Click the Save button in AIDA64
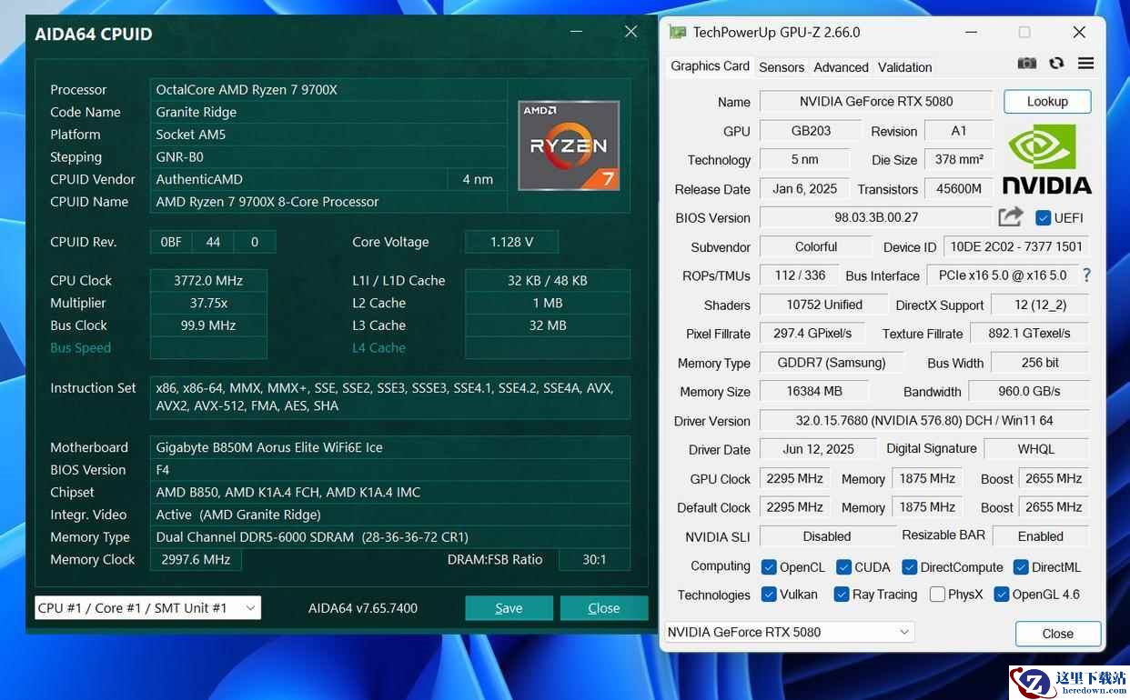The height and width of the screenshot is (700, 1130). (509, 608)
